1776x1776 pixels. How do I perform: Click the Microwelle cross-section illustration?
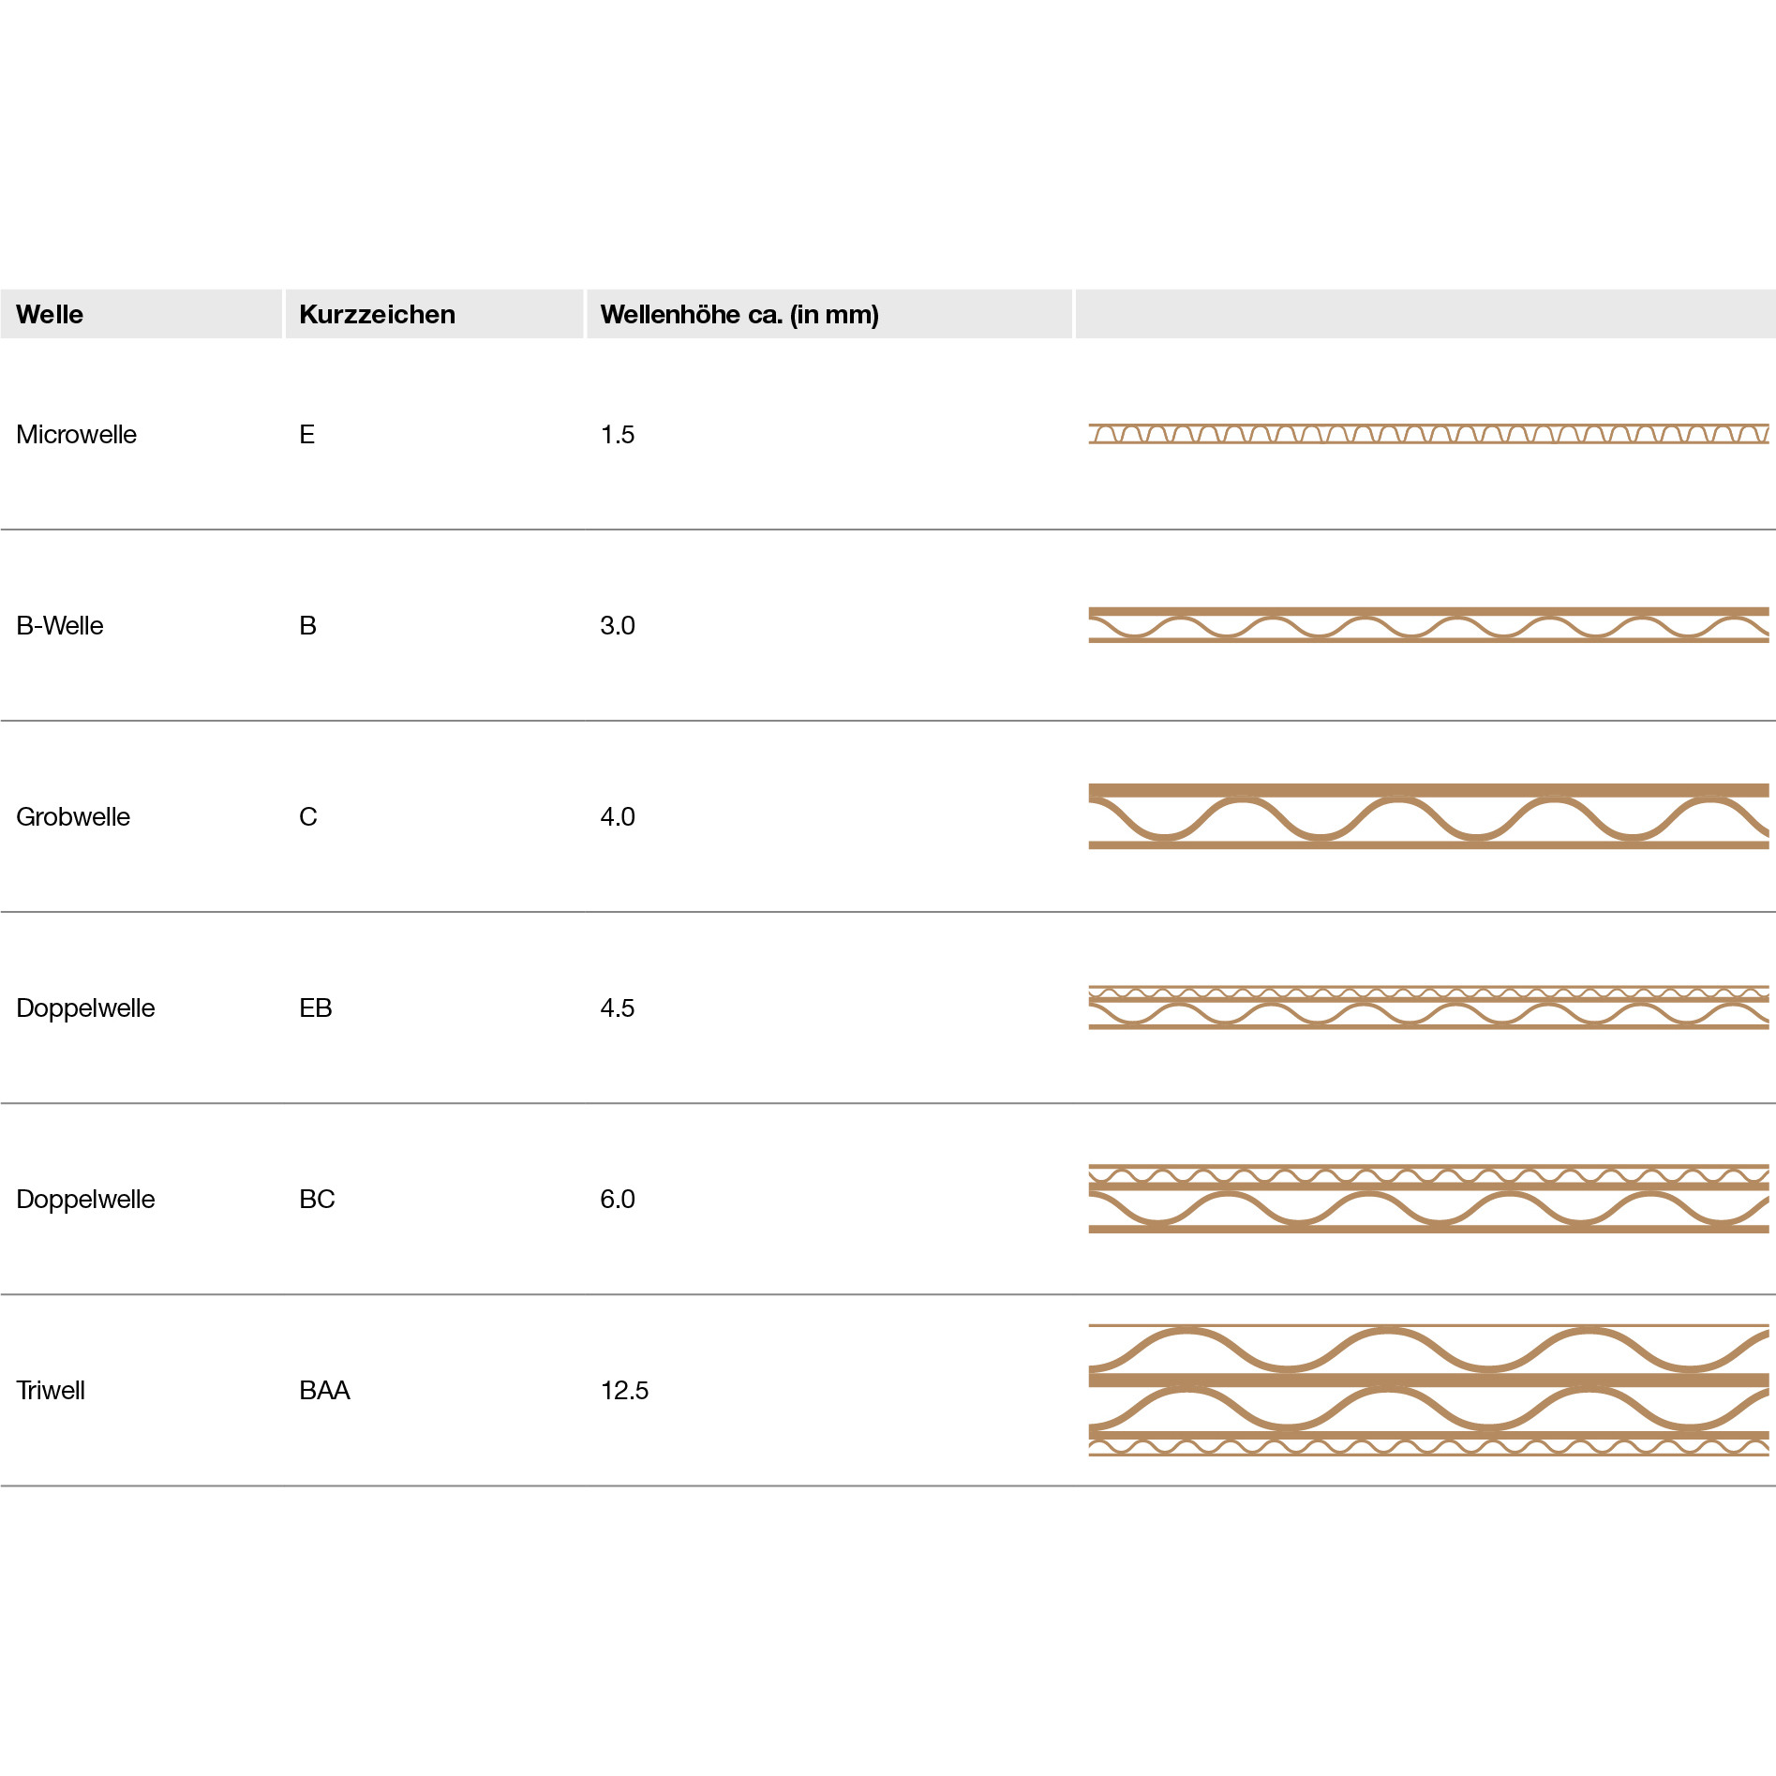pos(1428,433)
